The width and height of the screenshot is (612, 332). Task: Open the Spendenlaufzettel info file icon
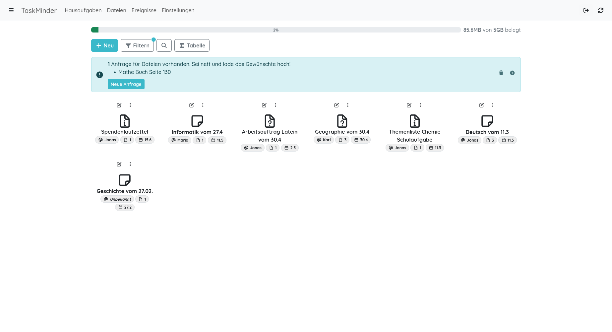click(125, 121)
